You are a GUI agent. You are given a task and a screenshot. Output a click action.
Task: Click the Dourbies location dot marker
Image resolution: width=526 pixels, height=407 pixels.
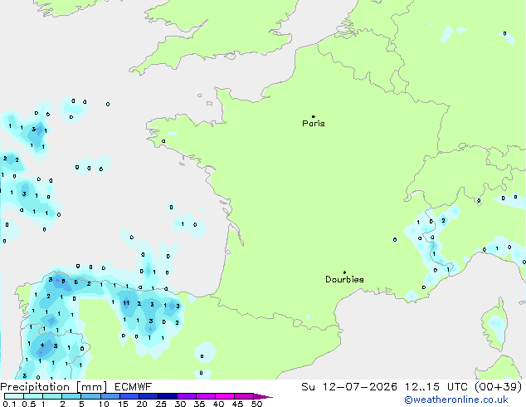point(344,272)
